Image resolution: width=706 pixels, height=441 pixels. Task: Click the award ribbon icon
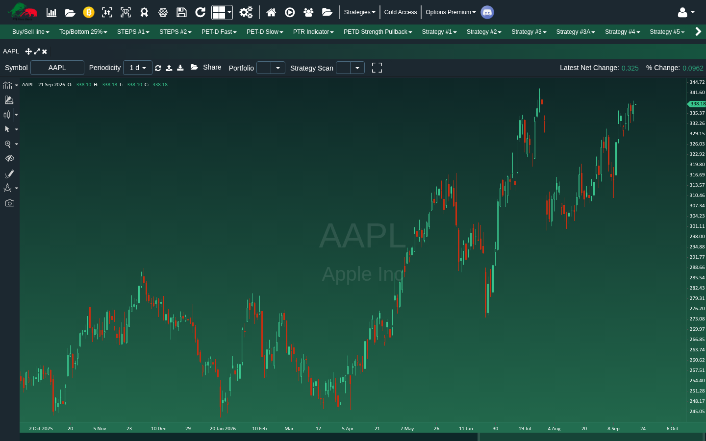coord(144,12)
